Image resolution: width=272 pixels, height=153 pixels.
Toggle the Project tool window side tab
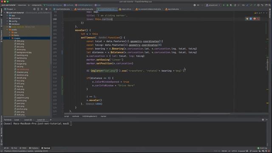coord(1,12)
